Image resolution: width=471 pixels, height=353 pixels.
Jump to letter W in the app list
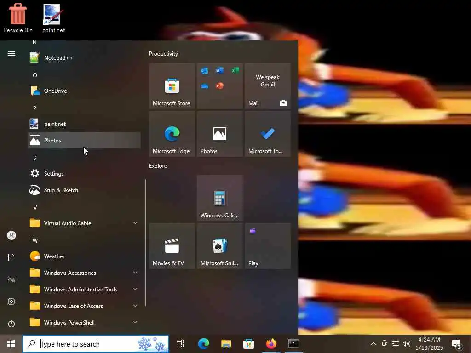click(x=35, y=240)
